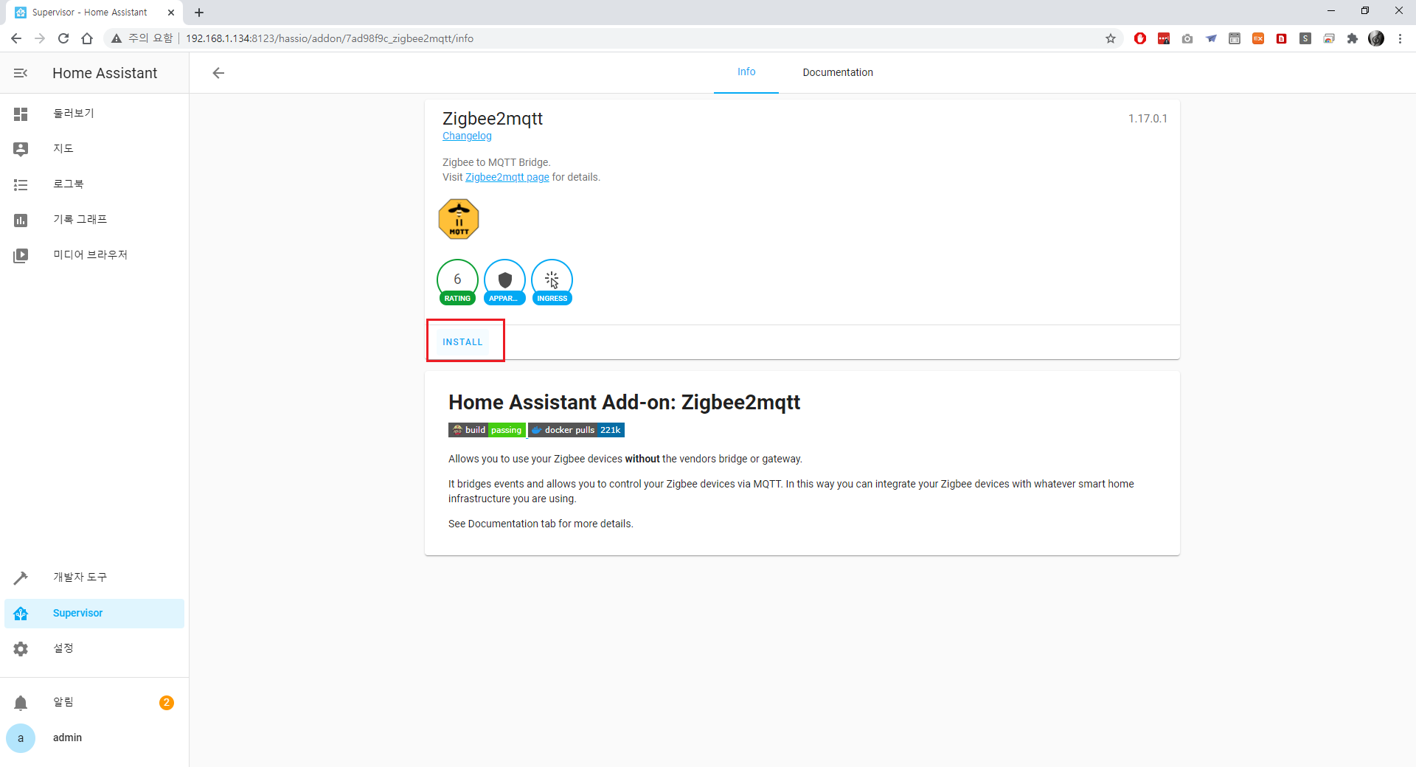Click the Zigbee2mqtt add-on title
Image resolution: width=1416 pixels, height=767 pixels.
tap(493, 119)
